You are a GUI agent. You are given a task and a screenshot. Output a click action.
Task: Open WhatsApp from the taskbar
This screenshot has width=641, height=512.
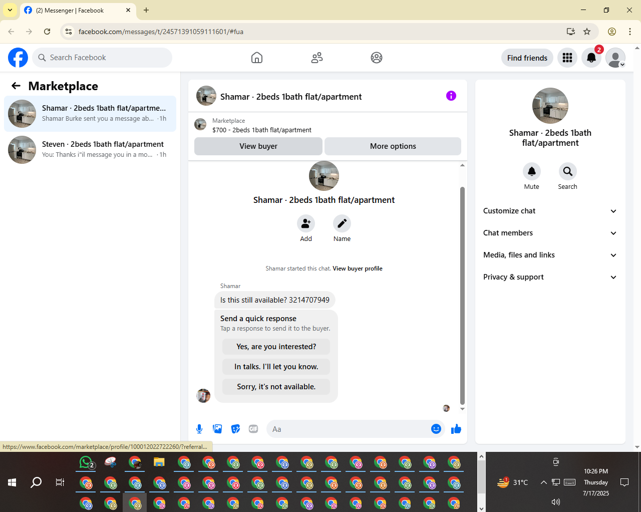coord(87,462)
